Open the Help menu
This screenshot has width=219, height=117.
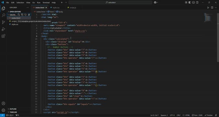(x=54, y=3)
